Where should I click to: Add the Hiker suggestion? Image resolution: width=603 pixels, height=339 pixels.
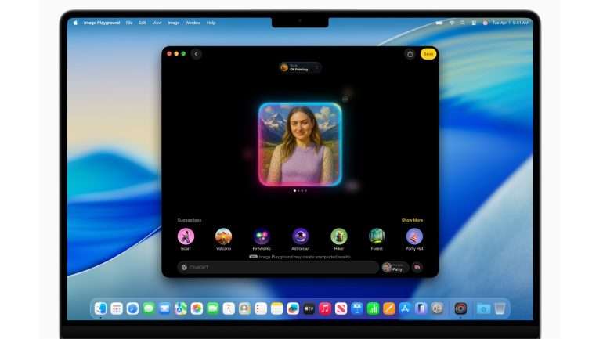pos(339,239)
